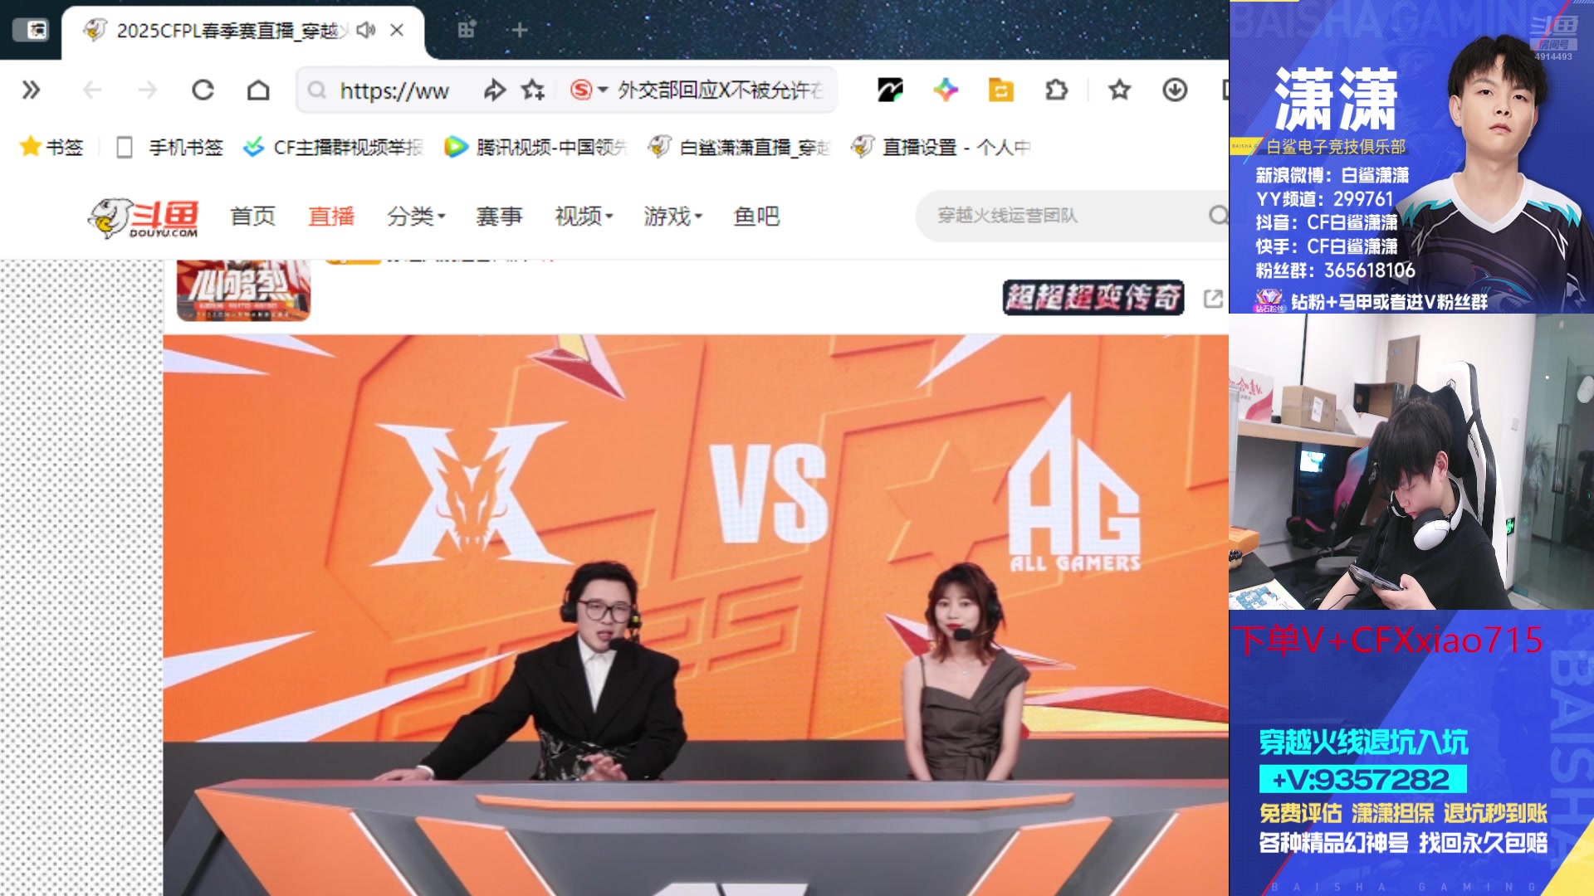Open the downloads arrow icon

pyautogui.click(x=1175, y=90)
